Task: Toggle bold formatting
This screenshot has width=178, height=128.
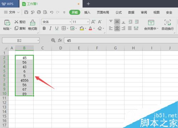Action: [44, 28]
